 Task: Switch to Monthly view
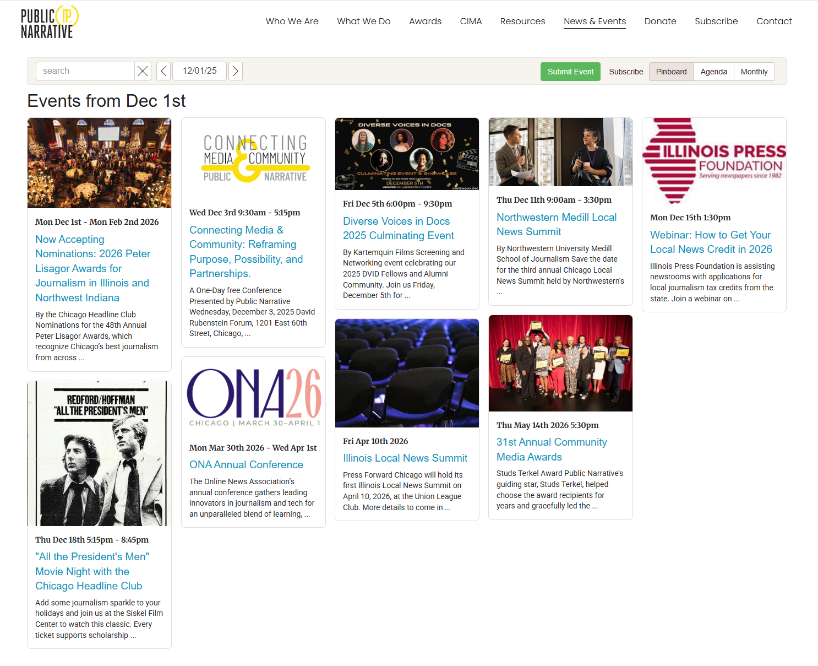754,72
